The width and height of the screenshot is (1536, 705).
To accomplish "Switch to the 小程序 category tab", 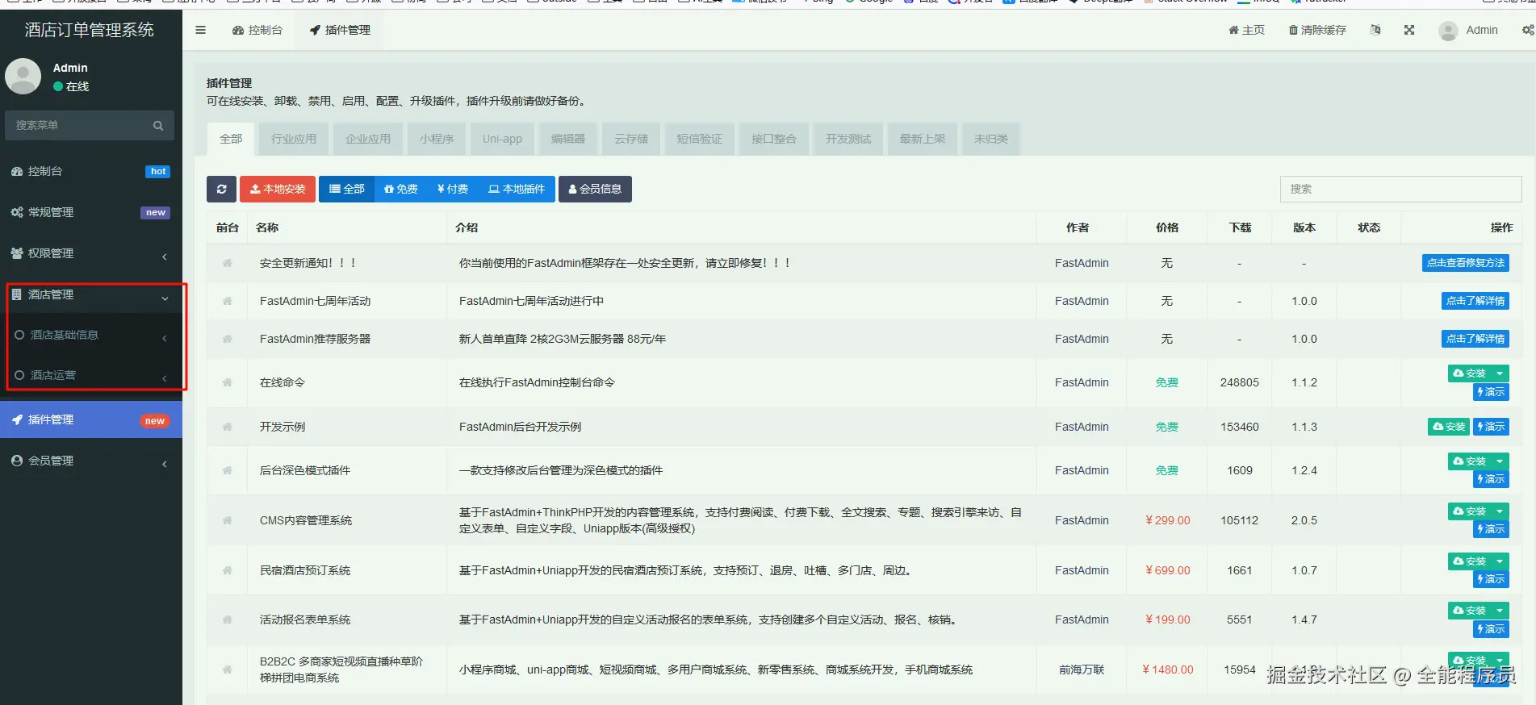I will coord(437,139).
